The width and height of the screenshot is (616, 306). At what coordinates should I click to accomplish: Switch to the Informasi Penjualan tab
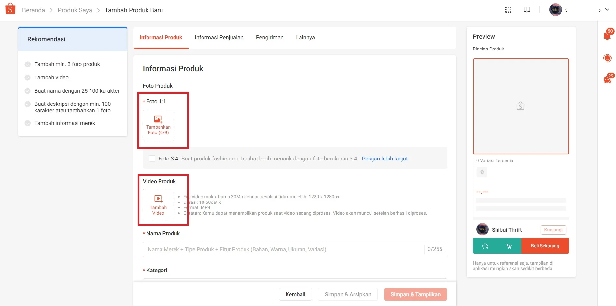219,37
